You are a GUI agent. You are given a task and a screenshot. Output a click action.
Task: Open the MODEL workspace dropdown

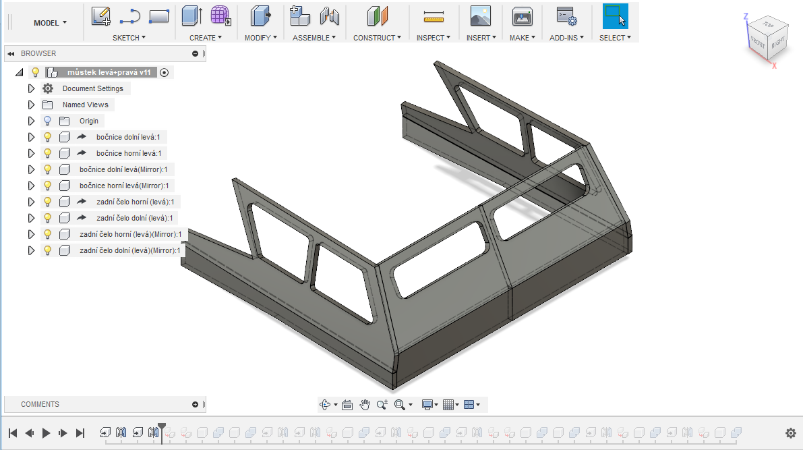click(50, 23)
